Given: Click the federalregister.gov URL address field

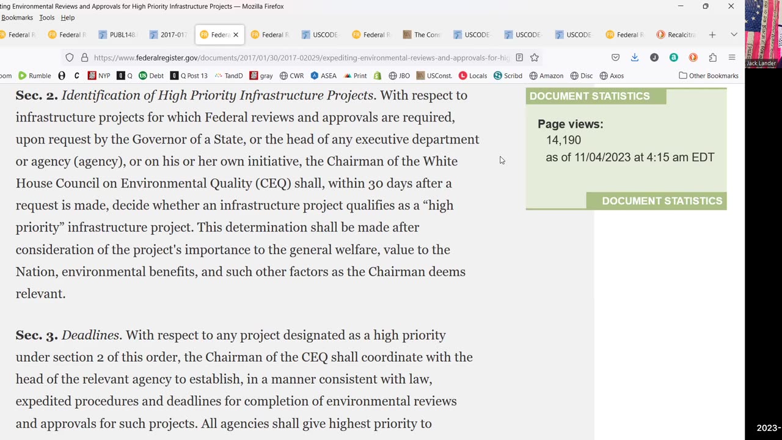Looking at the screenshot, I should click(x=301, y=57).
